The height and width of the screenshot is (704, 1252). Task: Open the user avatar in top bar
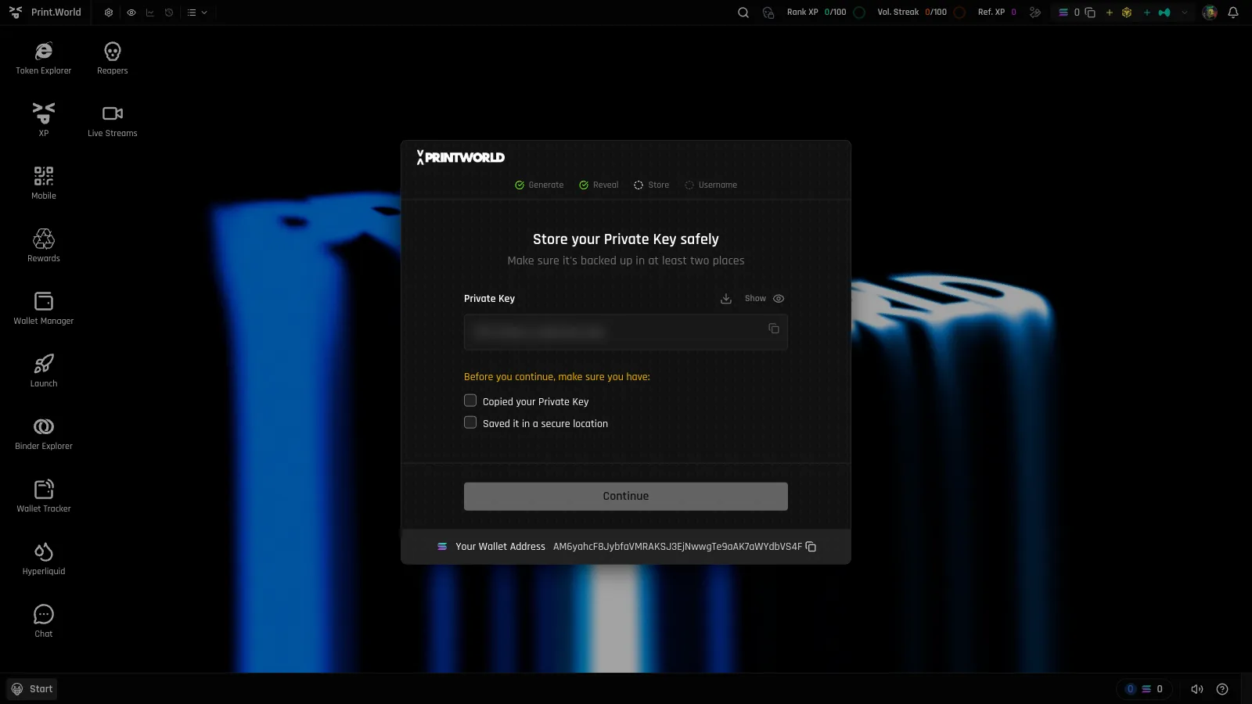tap(1210, 13)
